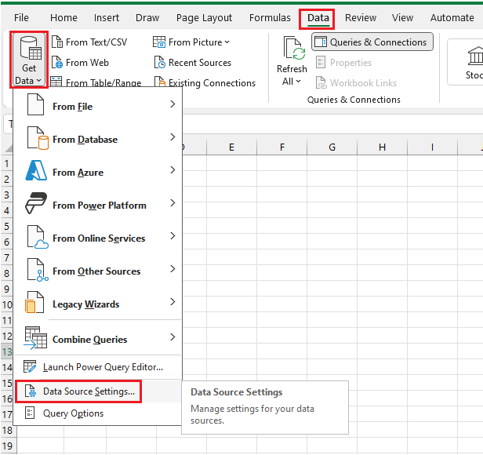
Task: Click the Combine Queries tables icon
Action: coord(35,338)
